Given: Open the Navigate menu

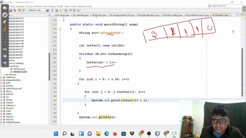Looking at the screenshot, I should point(20,7).
